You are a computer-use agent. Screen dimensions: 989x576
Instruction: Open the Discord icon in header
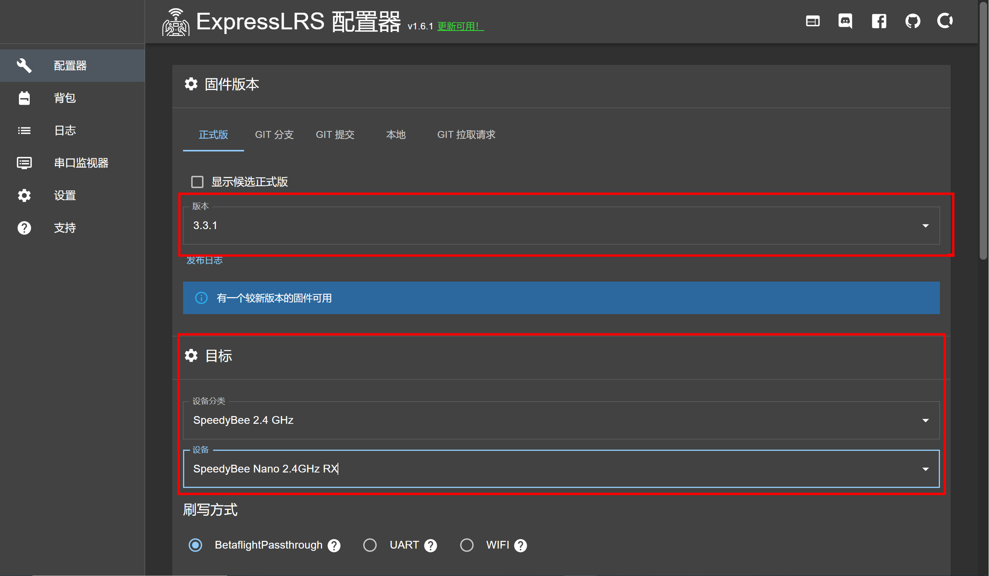(845, 21)
